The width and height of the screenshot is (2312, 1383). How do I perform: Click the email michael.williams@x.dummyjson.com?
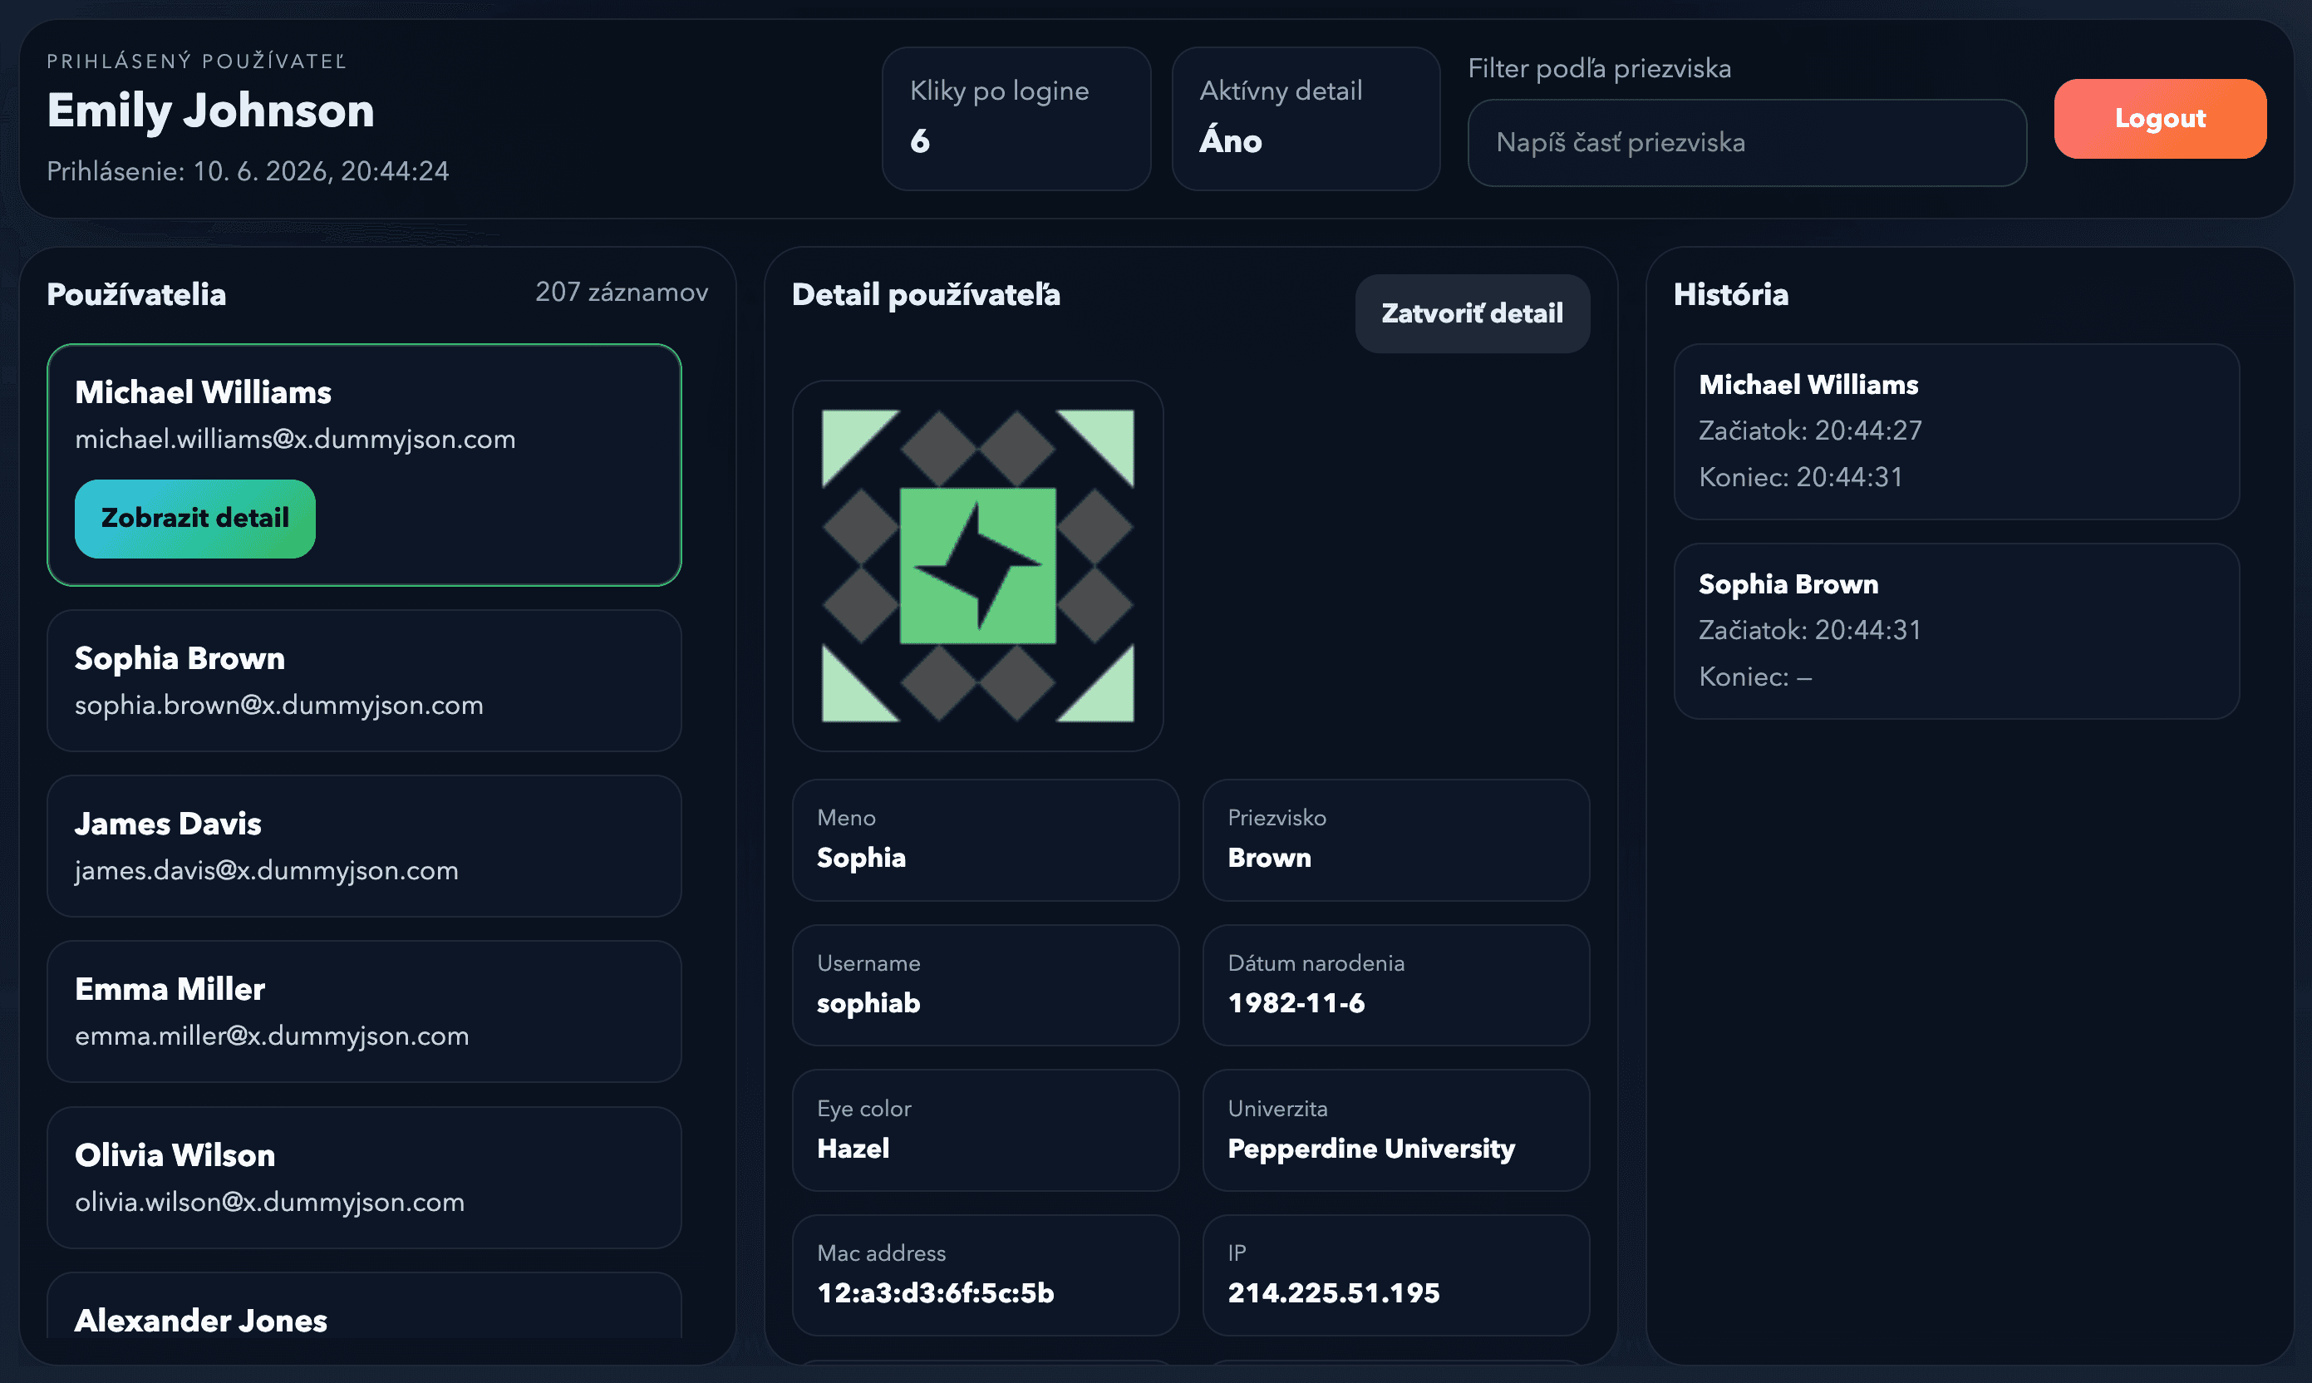coord(295,439)
